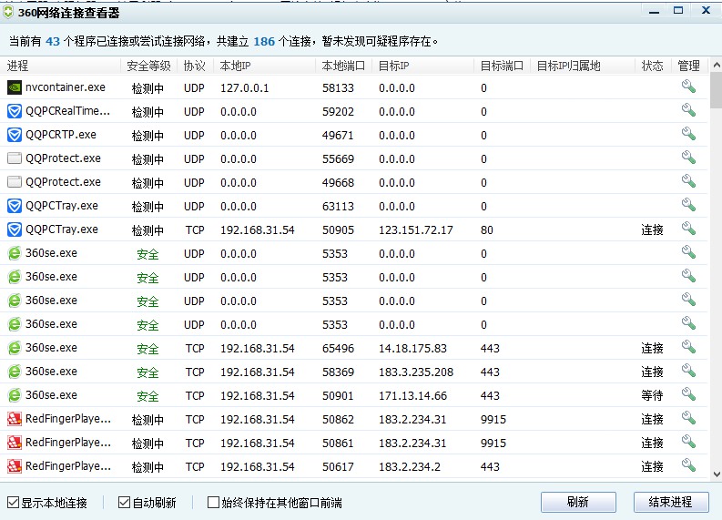Sort by the 进程 column header
This screenshot has width=722, height=520.
18,66
